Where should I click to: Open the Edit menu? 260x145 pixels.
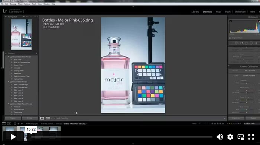[x=7, y=4]
